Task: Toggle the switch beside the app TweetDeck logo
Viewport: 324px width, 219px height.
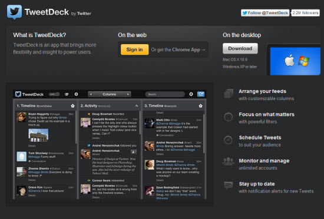Action: coord(54,94)
